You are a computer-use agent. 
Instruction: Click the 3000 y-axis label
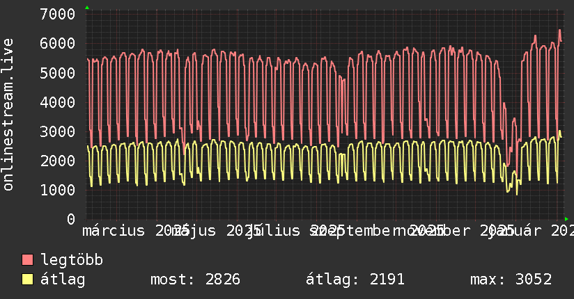(58, 131)
